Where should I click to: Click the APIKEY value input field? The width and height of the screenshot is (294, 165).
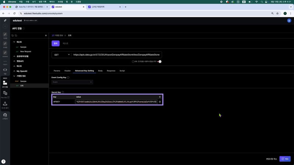(x=116, y=102)
